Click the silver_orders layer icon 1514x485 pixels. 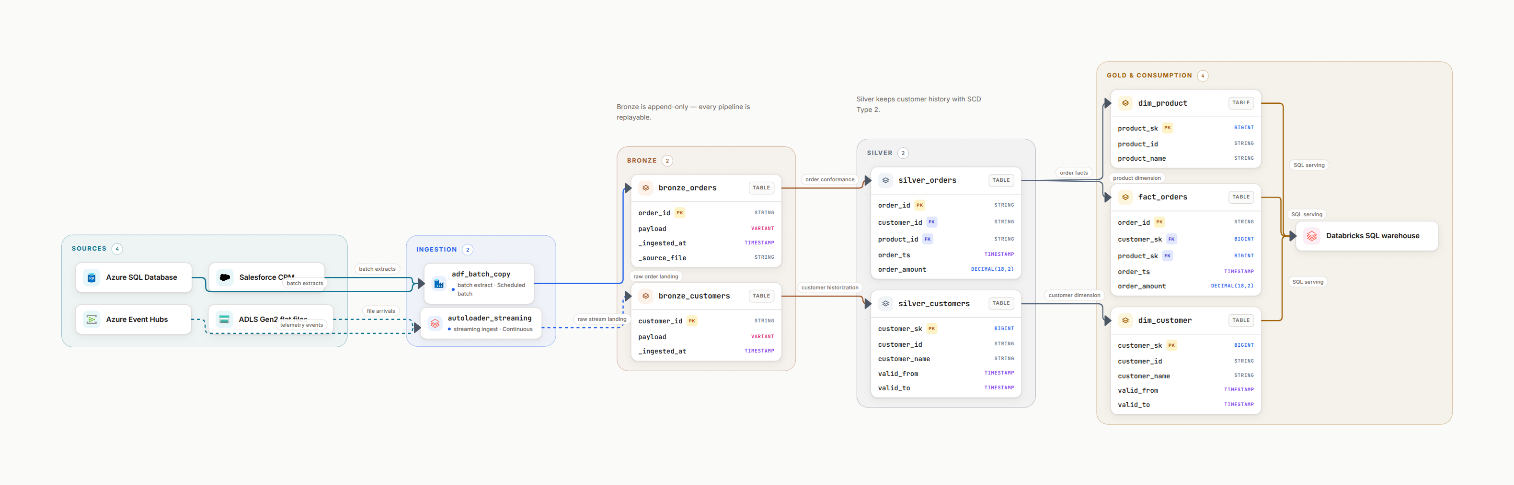coord(886,181)
